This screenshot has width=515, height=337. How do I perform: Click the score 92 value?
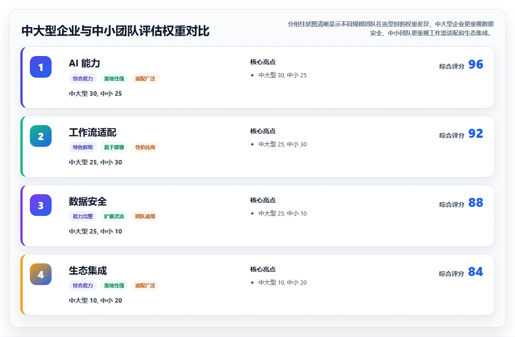[476, 133]
